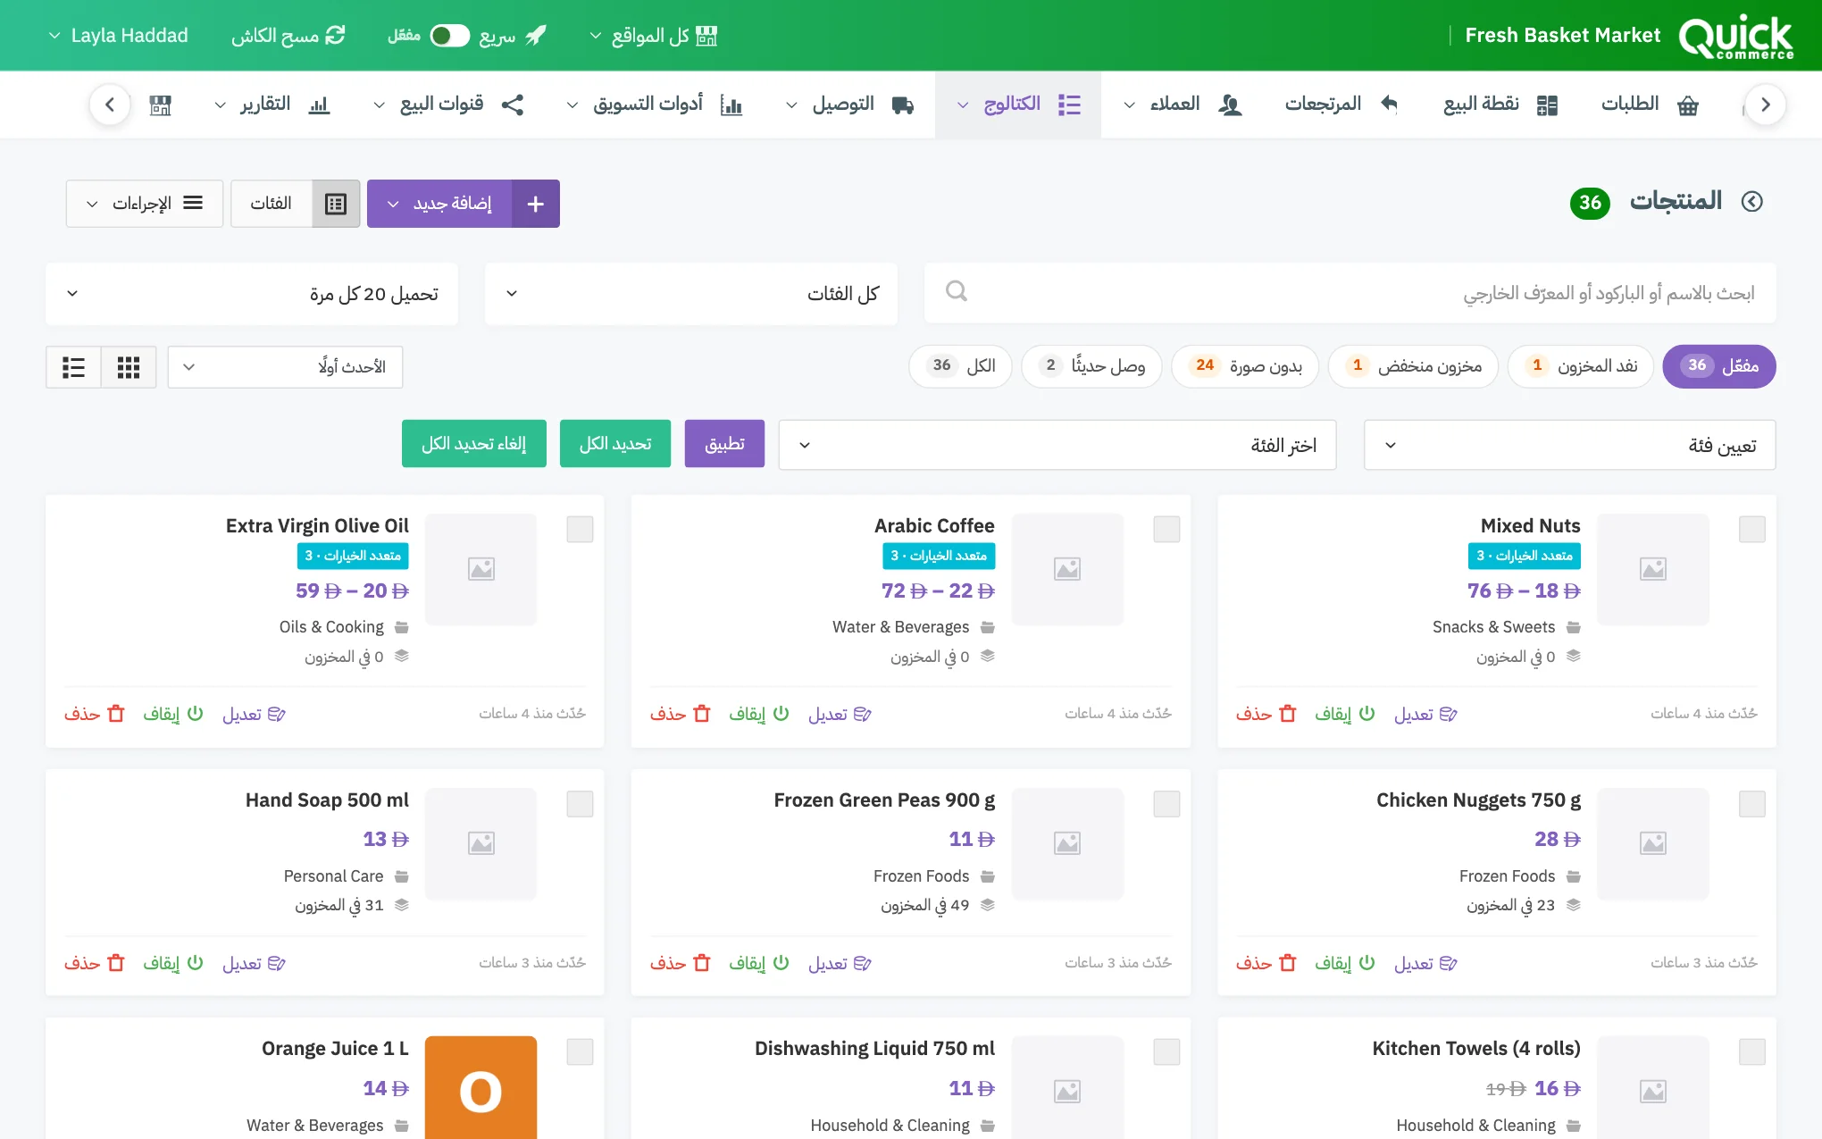This screenshot has width=1822, height=1139.
Task: Click the store icon at navigation end
Action: tap(161, 105)
